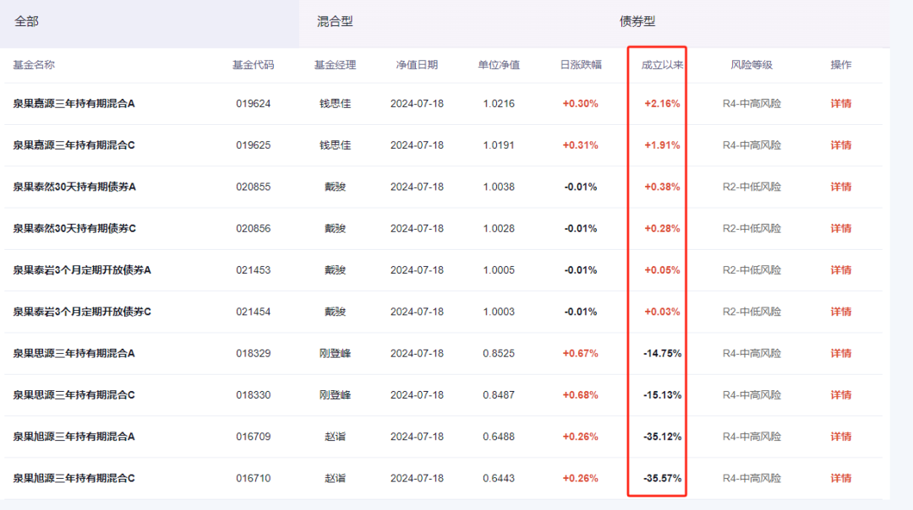This screenshot has height=510, width=913.
Task: View 详情 for 泉果泰然30天持有期债券A
Action: click(x=841, y=187)
